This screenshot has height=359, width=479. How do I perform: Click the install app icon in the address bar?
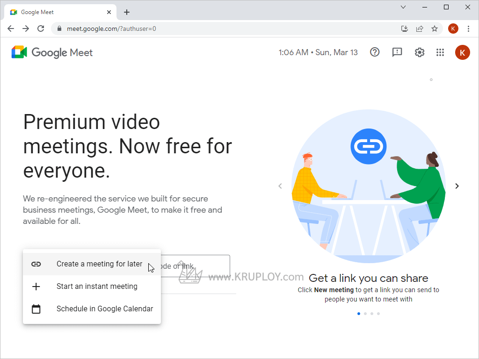(x=405, y=29)
